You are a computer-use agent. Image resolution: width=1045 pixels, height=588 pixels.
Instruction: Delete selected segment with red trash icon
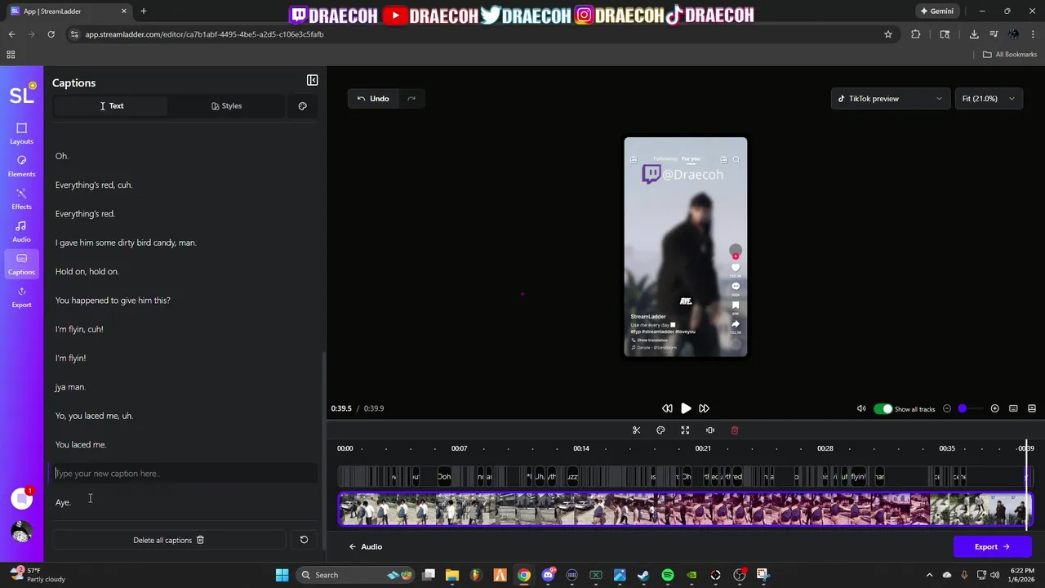click(734, 430)
